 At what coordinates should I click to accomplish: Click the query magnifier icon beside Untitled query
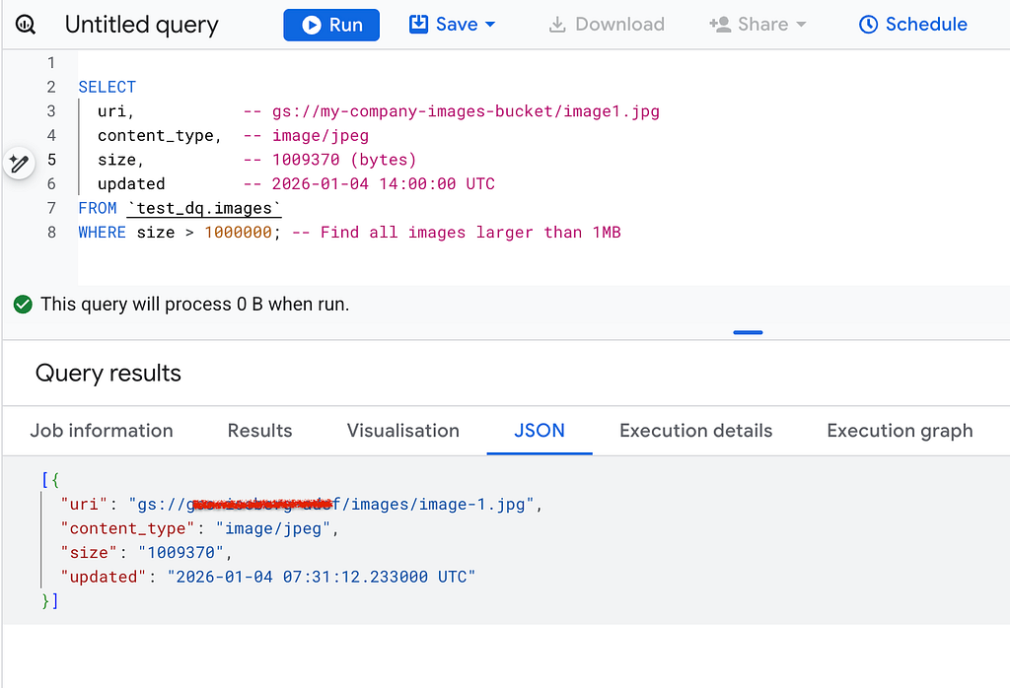(25, 25)
